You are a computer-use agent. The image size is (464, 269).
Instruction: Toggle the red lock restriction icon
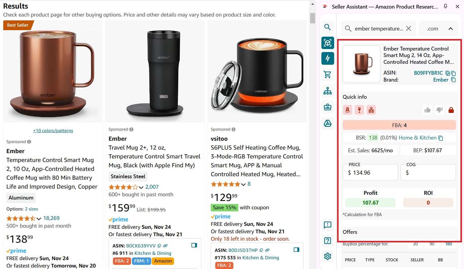(x=451, y=110)
